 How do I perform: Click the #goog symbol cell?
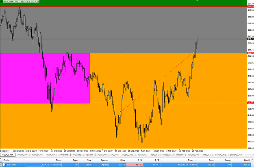105,165
